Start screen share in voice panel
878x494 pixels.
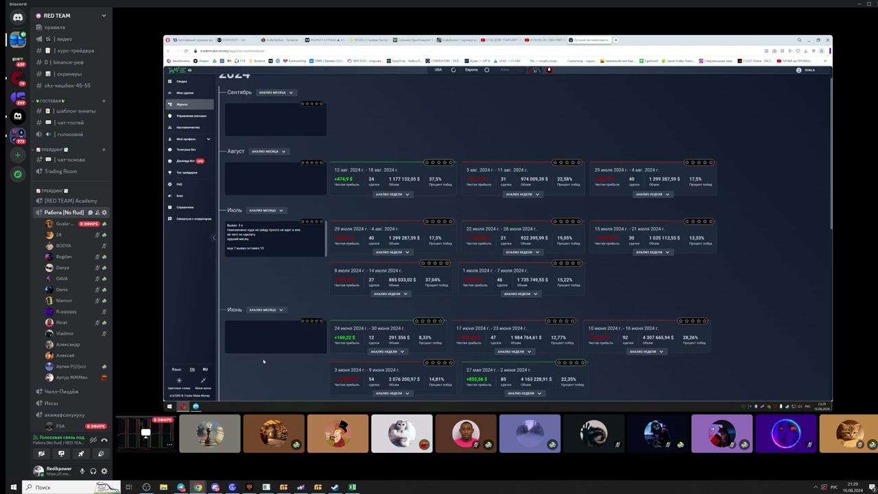pyautogui.click(x=61, y=454)
